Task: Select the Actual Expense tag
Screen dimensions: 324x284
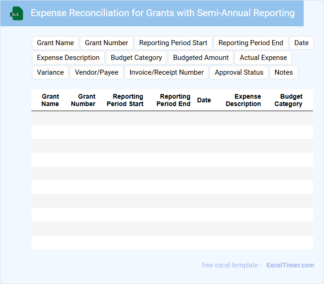Action: pyautogui.click(x=263, y=58)
